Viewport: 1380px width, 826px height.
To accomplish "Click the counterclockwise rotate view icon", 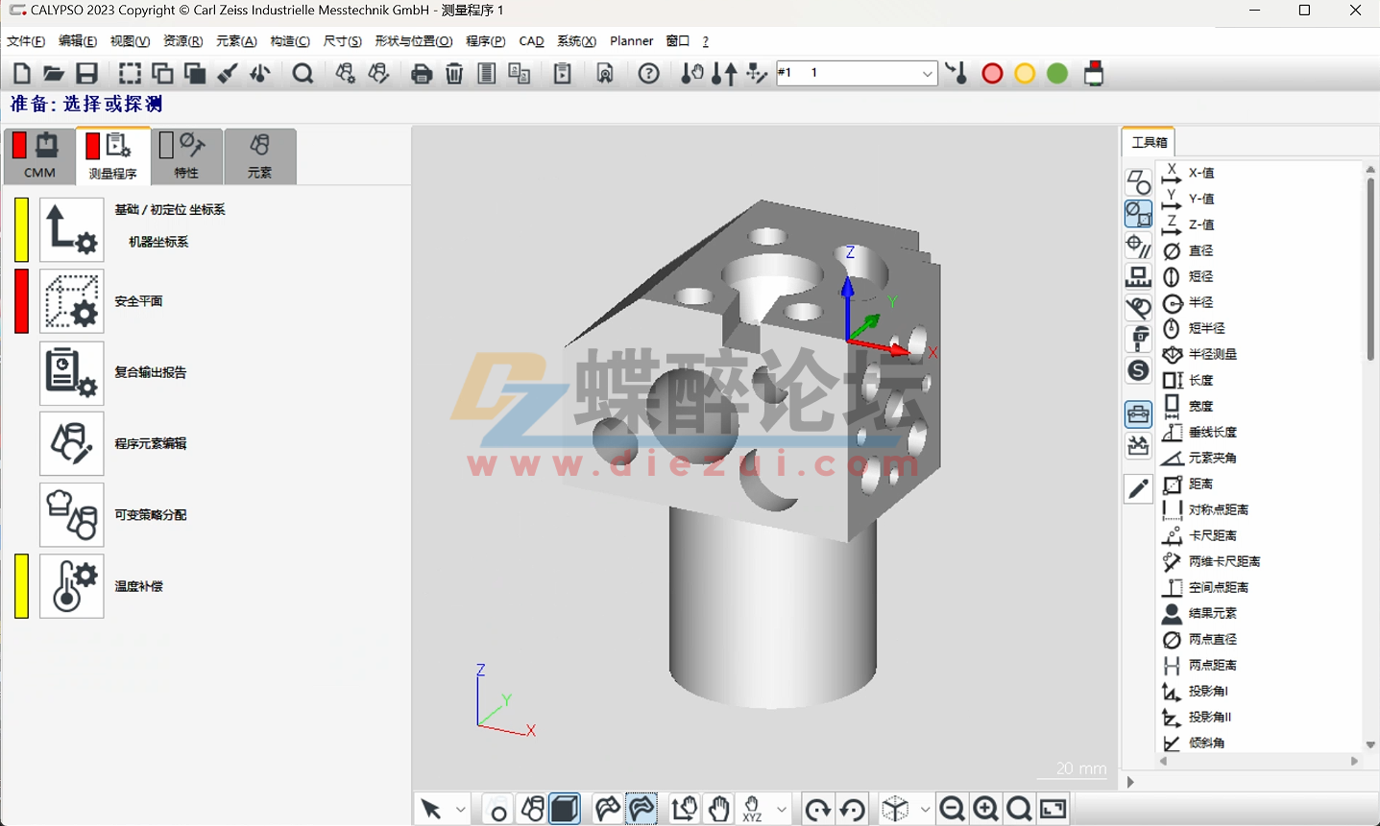I will [852, 808].
